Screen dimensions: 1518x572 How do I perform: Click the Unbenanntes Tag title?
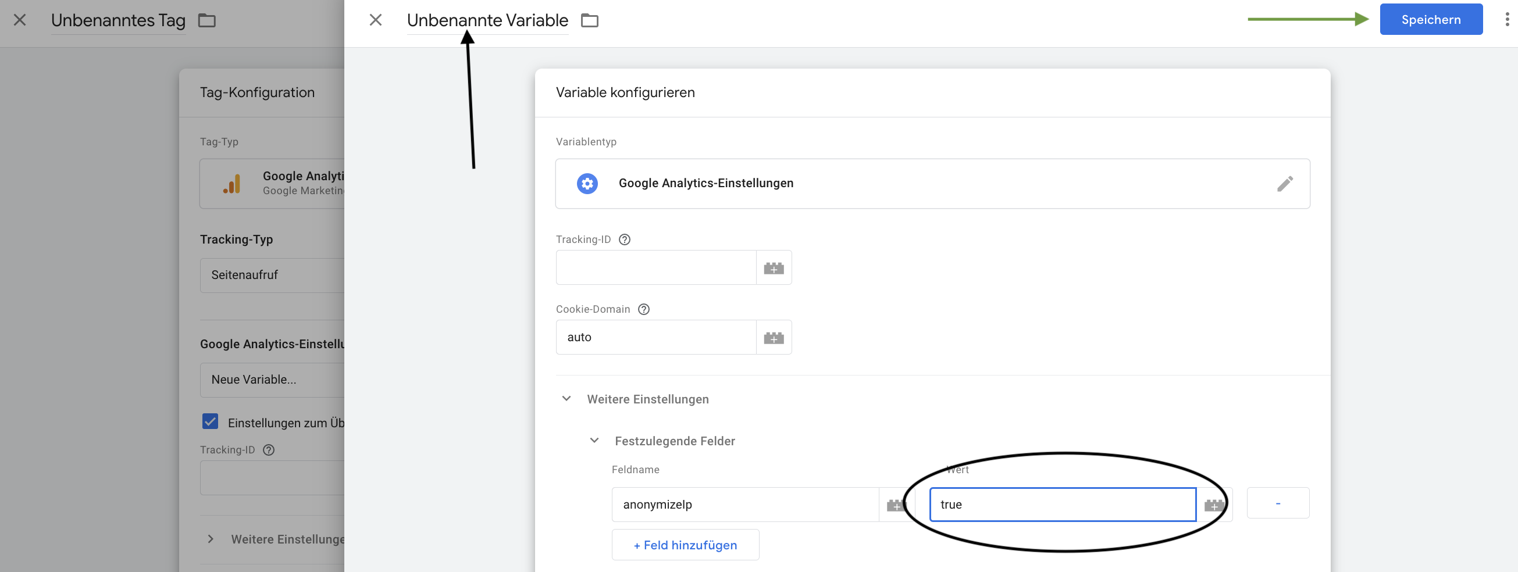point(118,20)
